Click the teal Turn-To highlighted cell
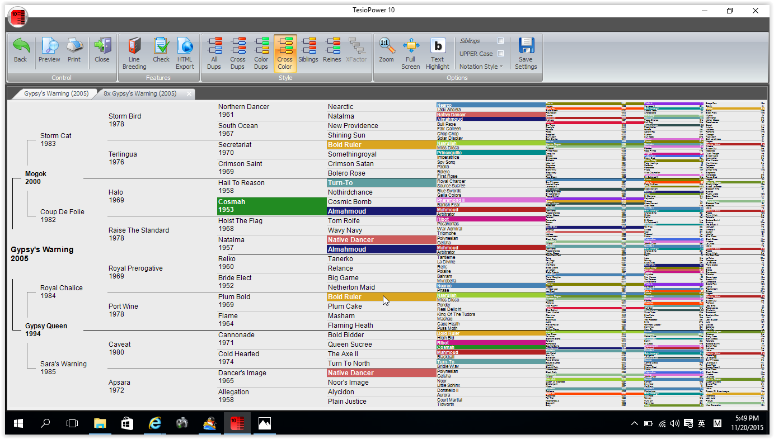Viewport: 774px width, 439px height. click(381, 183)
